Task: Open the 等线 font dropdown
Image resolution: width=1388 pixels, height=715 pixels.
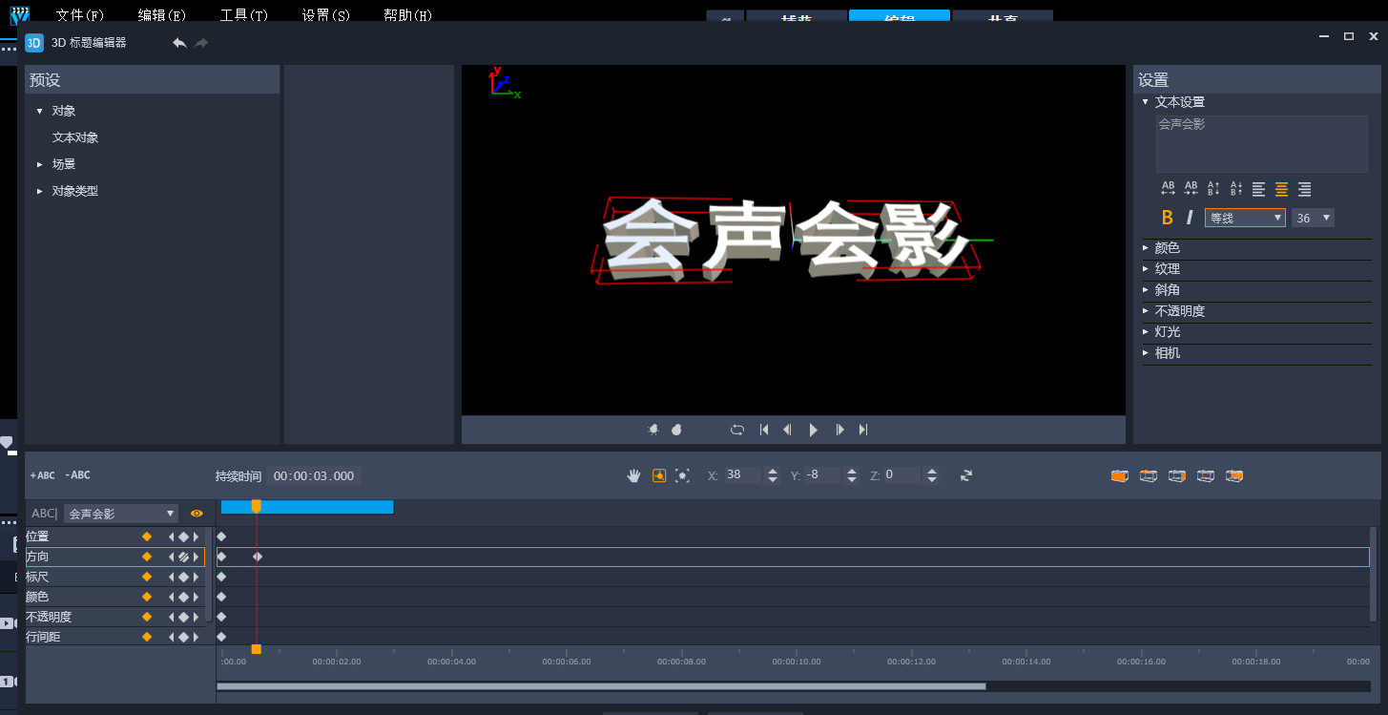Action: [x=1245, y=218]
